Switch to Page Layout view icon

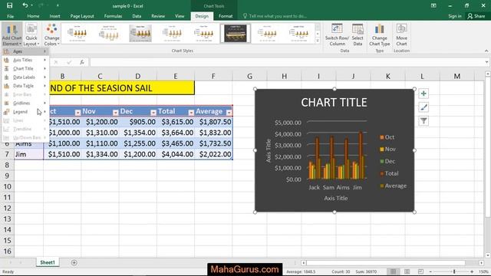pos(407,271)
